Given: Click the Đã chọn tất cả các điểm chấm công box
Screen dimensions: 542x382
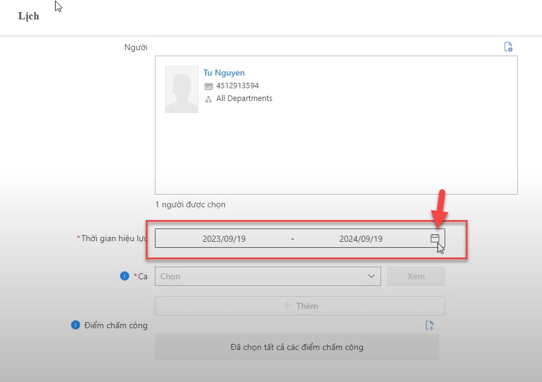Looking at the screenshot, I should pyautogui.click(x=296, y=347).
